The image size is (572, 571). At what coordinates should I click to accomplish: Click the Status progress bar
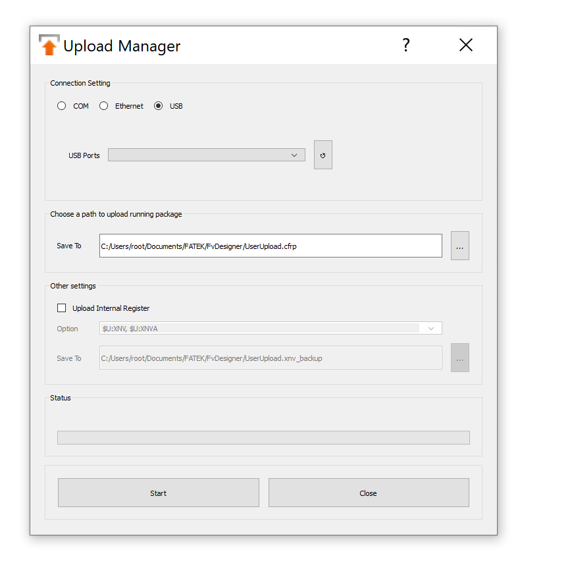[263, 437]
